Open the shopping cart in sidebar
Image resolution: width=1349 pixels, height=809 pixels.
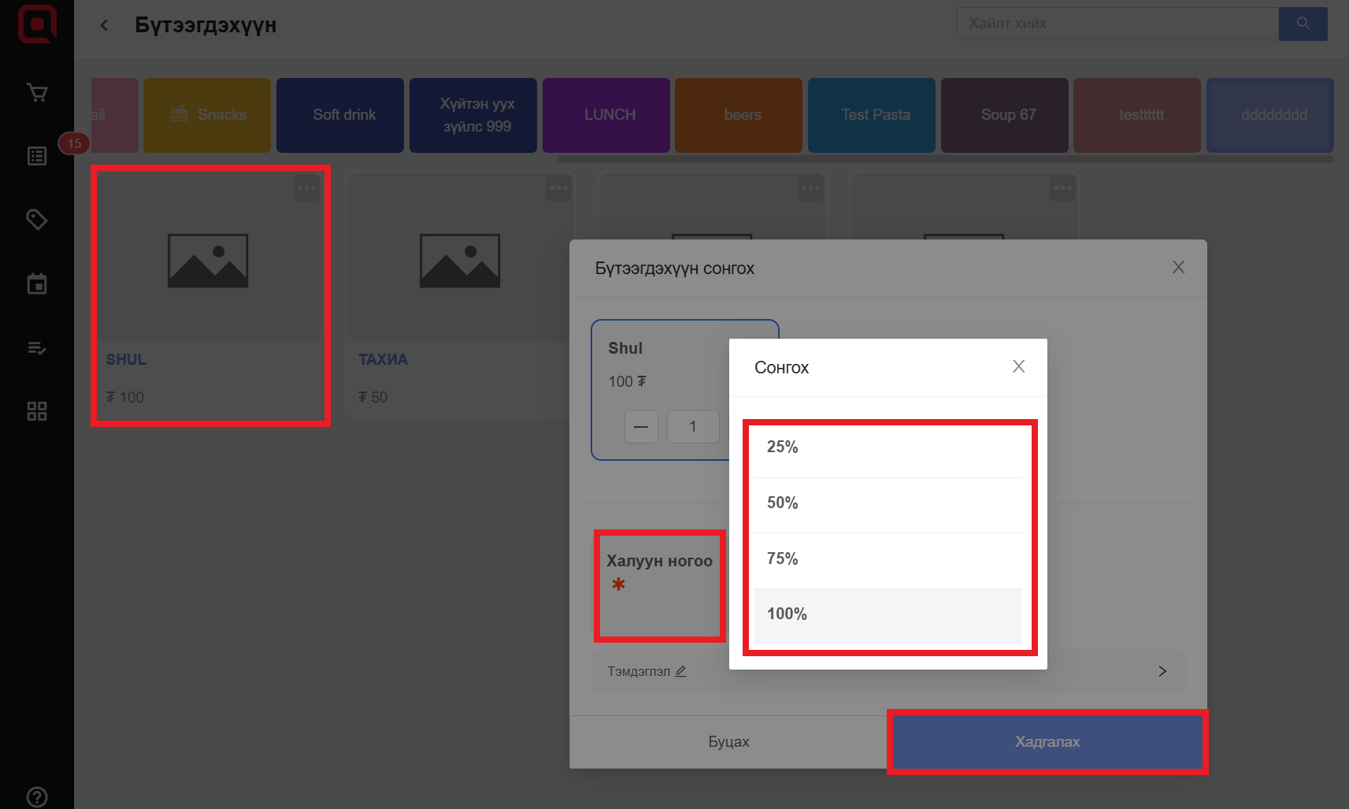pos(37,93)
